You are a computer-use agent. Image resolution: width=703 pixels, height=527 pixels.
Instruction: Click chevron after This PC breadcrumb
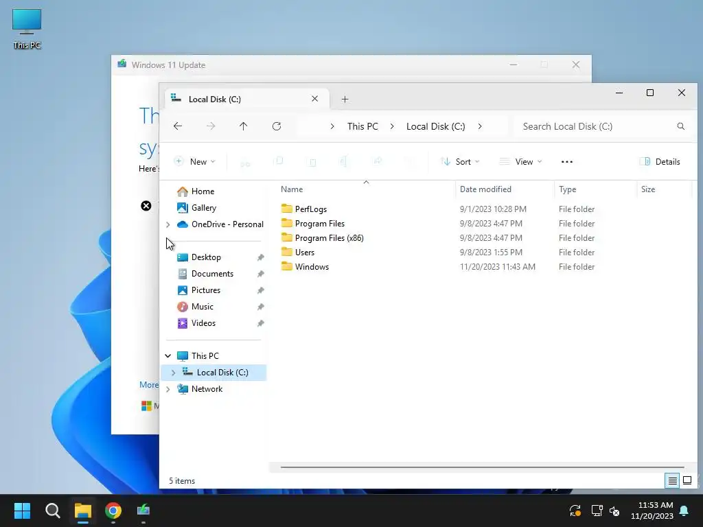point(392,126)
